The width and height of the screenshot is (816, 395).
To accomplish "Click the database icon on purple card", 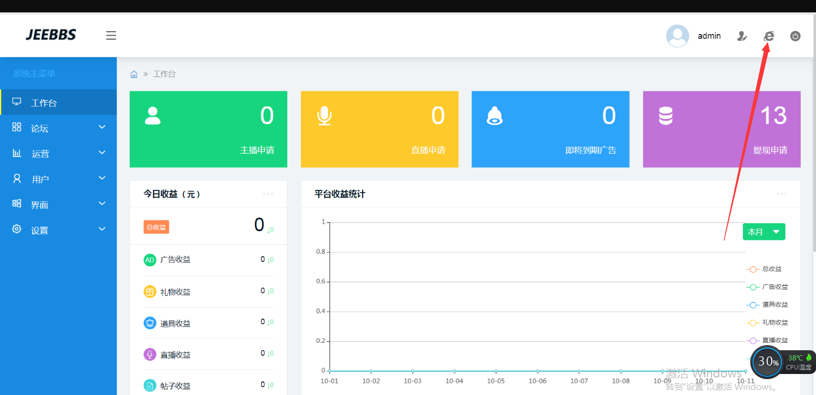I will (x=665, y=116).
